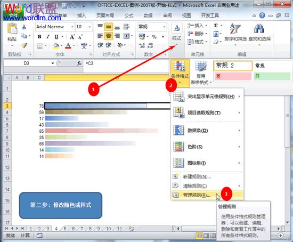Open the Name Box dropdown arrow
293x242 pixels.
(53, 63)
